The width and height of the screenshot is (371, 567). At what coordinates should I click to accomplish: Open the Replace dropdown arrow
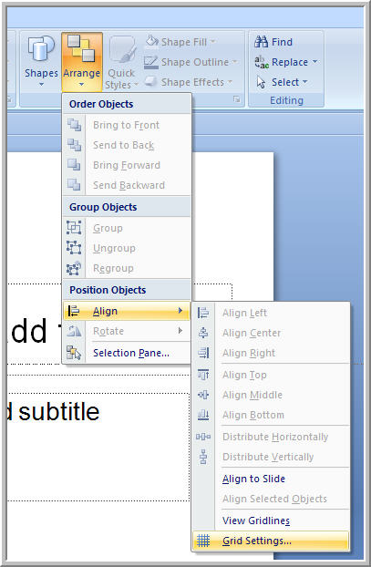314,61
